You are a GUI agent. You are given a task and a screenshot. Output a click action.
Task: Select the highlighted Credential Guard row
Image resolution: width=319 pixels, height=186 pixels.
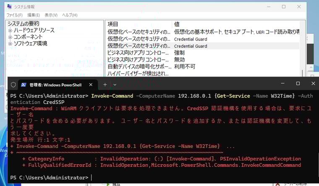203,46
